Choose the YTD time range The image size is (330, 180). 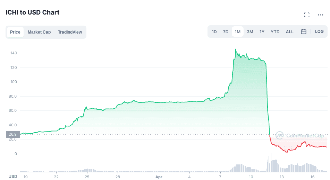(x=275, y=32)
